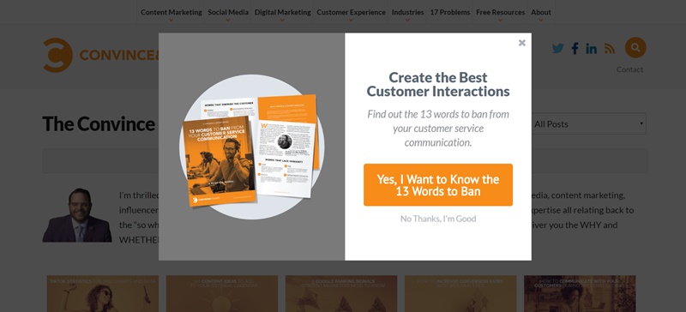Viewport: 686px width, 312px height.
Task: Open the TikTok Statistics article thumbnail
Action: [x=103, y=293]
